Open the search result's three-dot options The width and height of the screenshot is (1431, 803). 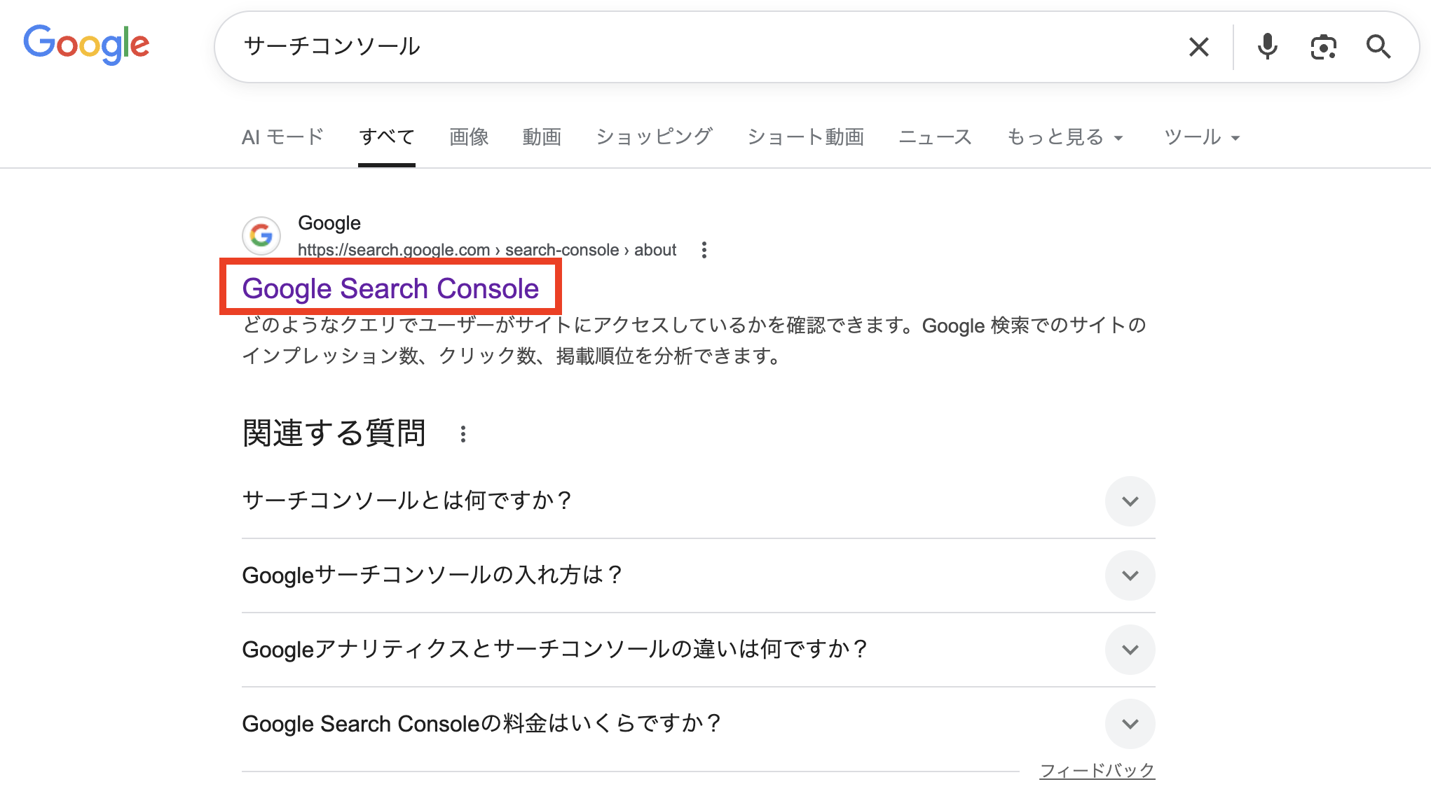[704, 250]
